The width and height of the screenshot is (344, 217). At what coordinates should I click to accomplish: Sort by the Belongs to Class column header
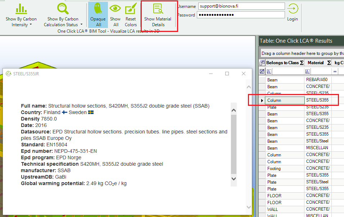click(x=282, y=63)
